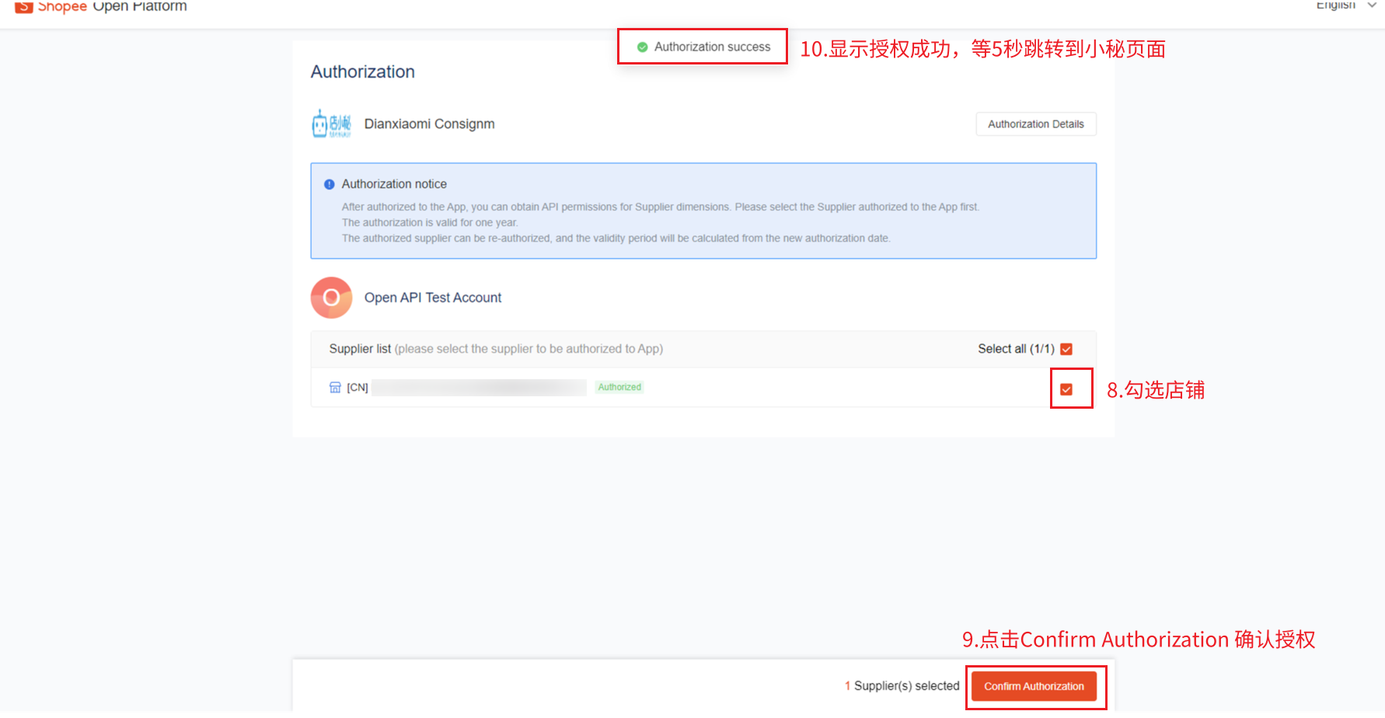This screenshot has width=1385, height=718.
Task: Toggle the Select all (1/1) checkbox
Action: (x=1066, y=349)
